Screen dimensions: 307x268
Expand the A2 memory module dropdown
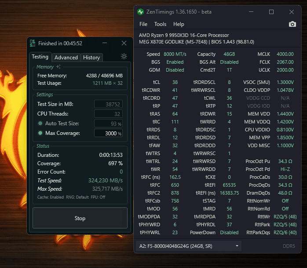pos(188,246)
